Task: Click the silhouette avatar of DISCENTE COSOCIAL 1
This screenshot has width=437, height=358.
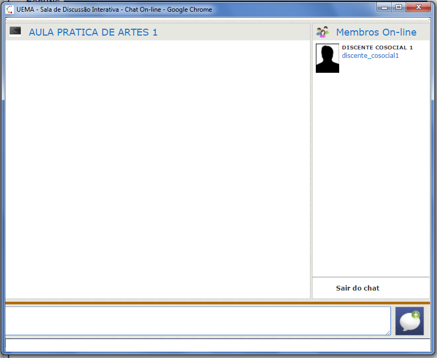Action: (327, 58)
